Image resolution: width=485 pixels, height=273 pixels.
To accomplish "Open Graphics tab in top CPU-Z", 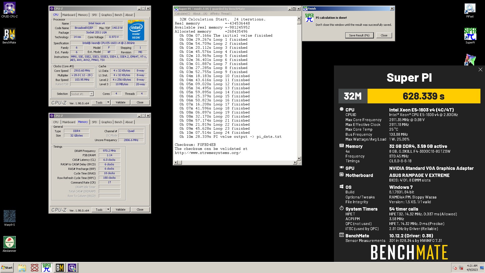I will [x=106, y=15].
